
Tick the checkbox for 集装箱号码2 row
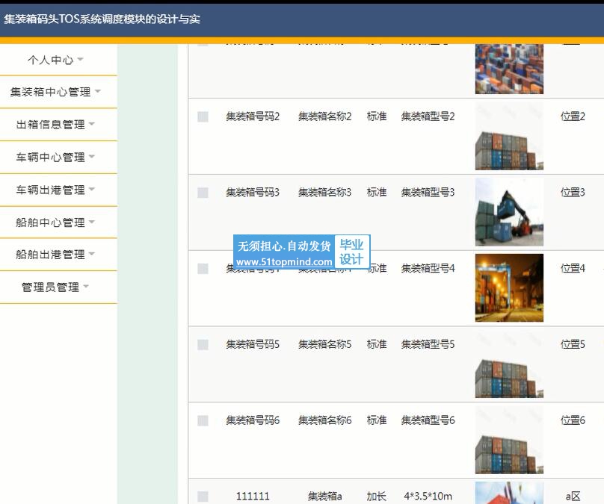pos(203,116)
